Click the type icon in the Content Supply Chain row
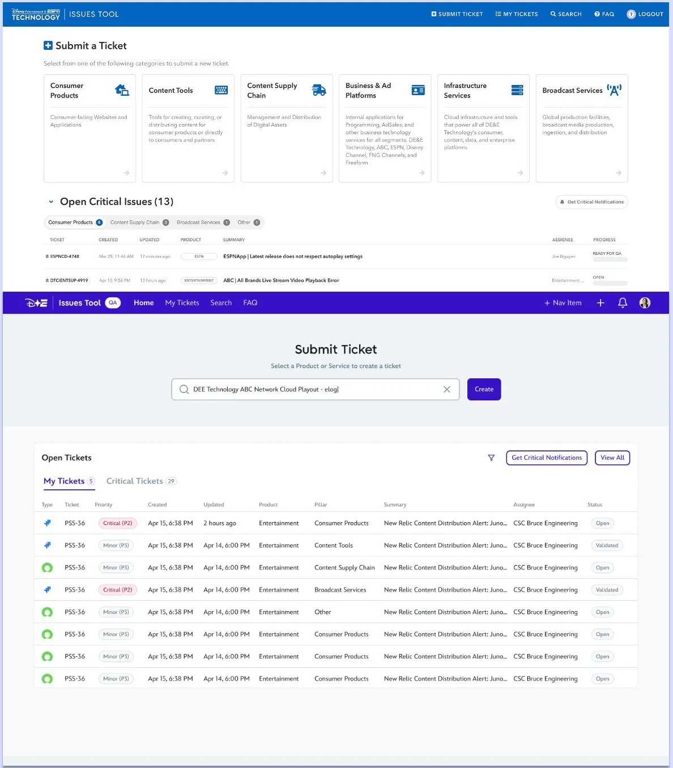 (x=48, y=568)
